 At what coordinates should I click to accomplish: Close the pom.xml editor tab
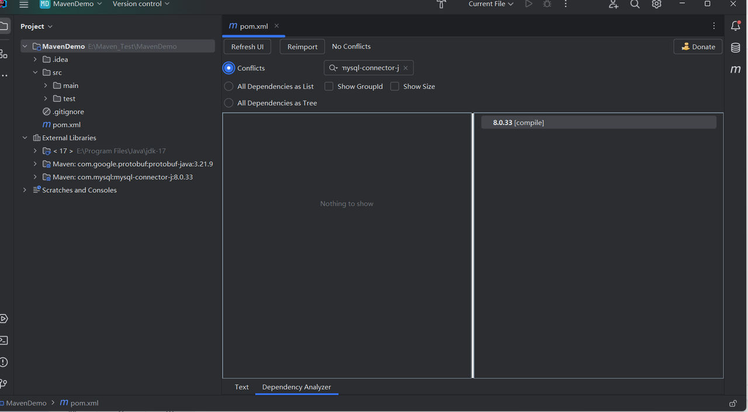click(x=276, y=26)
